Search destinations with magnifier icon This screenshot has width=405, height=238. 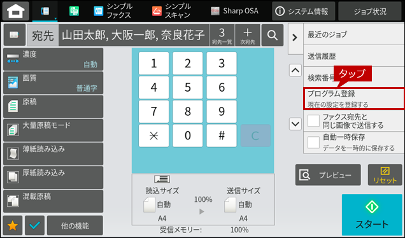[x=273, y=35]
